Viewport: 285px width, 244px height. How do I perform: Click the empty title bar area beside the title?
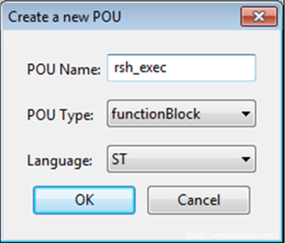(x=179, y=17)
